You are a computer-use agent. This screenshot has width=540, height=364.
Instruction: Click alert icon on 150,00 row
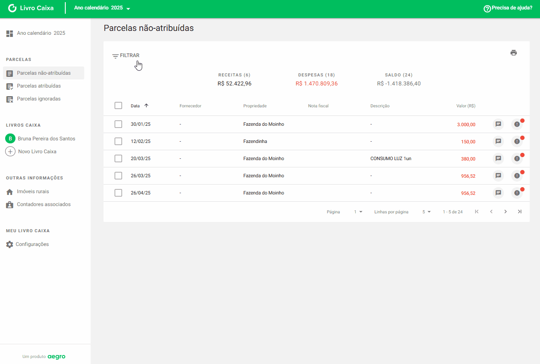tap(517, 142)
